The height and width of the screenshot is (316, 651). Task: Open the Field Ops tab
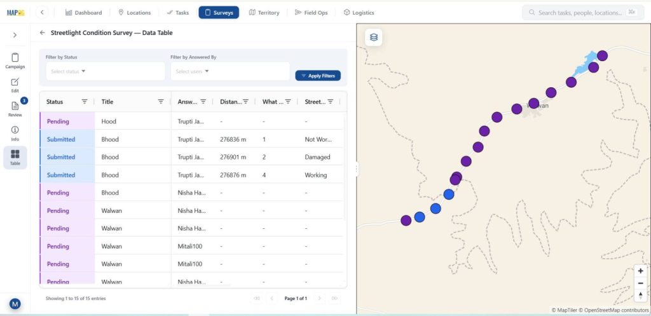311,13
